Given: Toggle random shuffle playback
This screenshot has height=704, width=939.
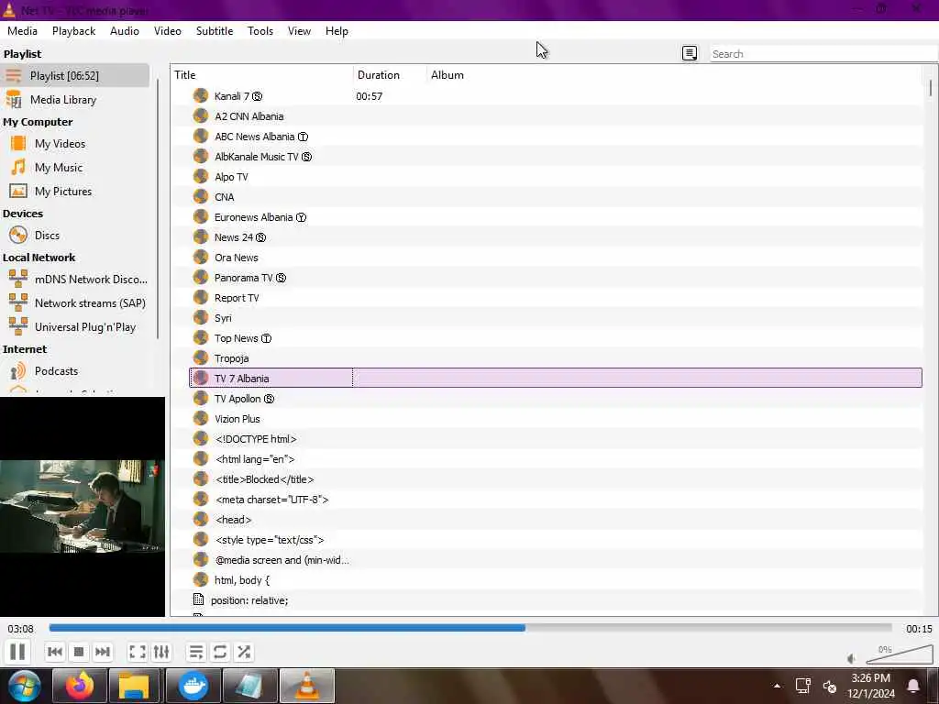Looking at the screenshot, I should pyautogui.click(x=244, y=652).
